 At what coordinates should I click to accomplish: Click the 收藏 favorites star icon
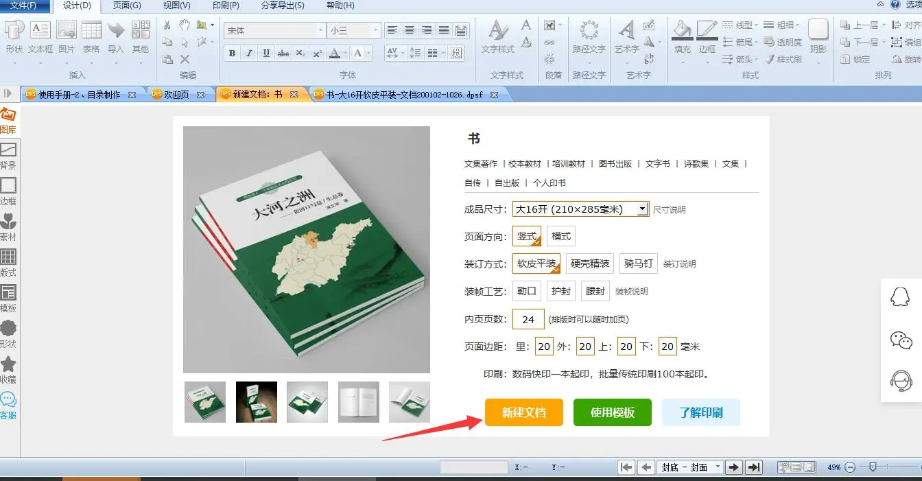8,369
